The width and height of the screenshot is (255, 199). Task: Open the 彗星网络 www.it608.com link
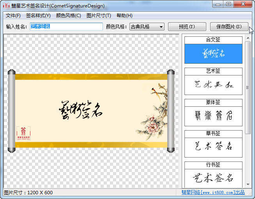click(213, 192)
